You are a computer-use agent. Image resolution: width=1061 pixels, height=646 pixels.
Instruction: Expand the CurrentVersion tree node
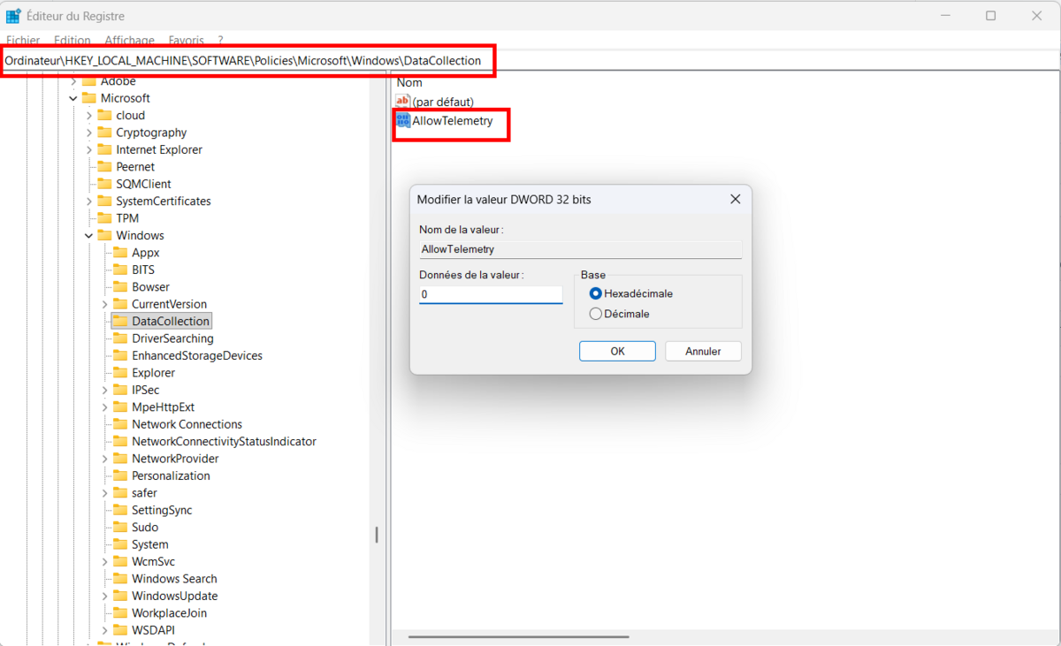pyautogui.click(x=104, y=304)
